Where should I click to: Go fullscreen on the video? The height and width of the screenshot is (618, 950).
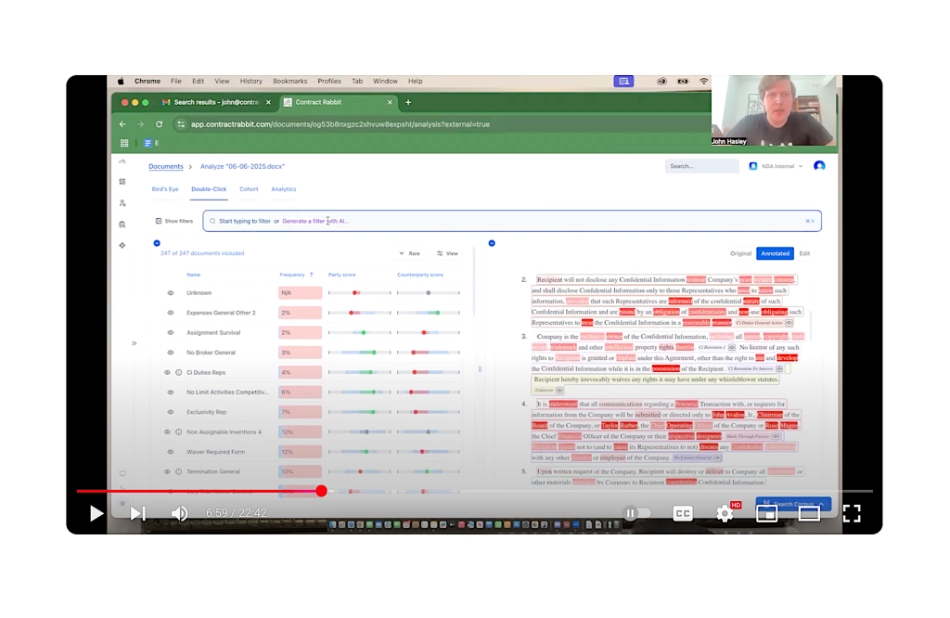pos(852,513)
